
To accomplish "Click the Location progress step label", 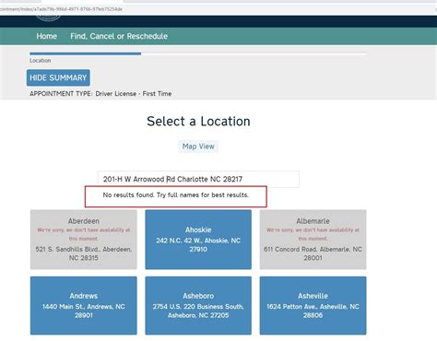I will pyautogui.click(x=41, y=61).
